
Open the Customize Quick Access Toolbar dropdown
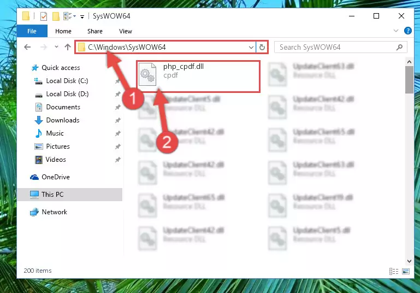82,16
